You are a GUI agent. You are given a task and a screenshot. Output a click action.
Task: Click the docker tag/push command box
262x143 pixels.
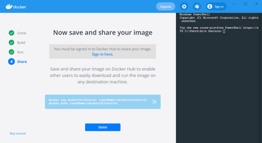pos(103,102)
